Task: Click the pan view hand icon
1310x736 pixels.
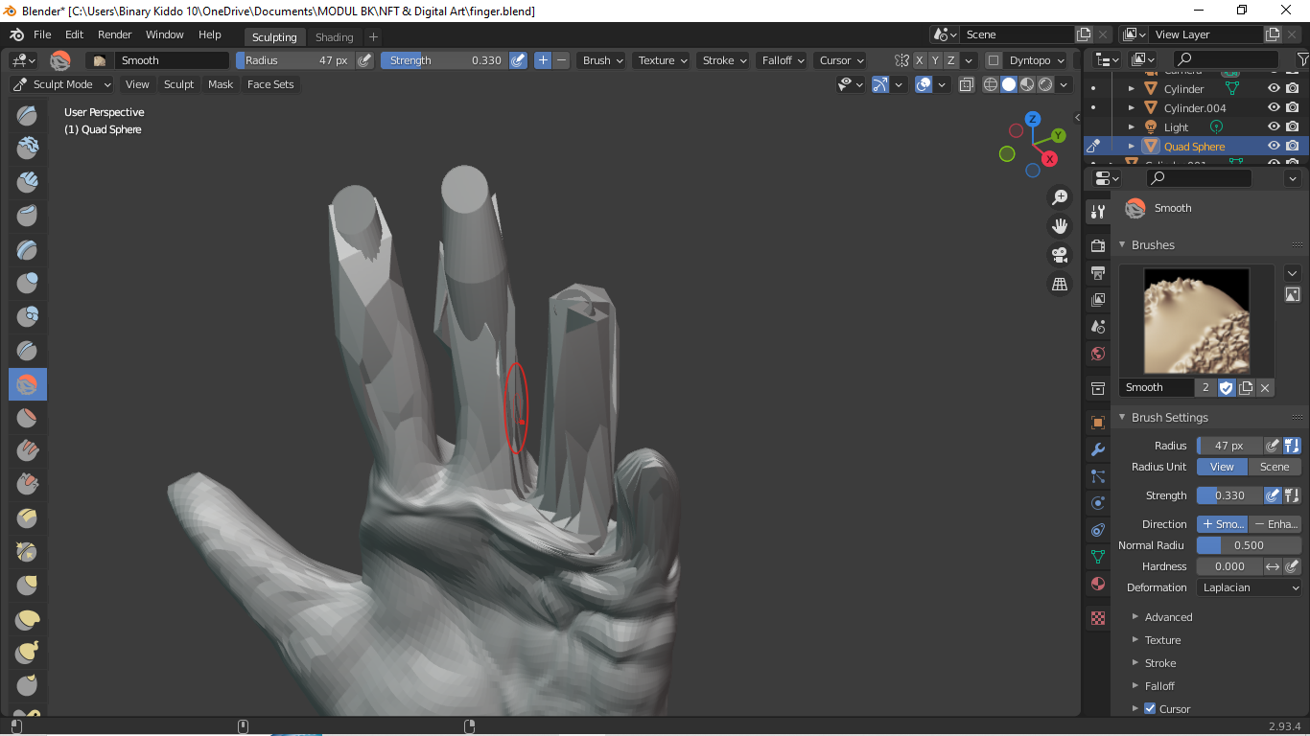Action: (1060, 225)
